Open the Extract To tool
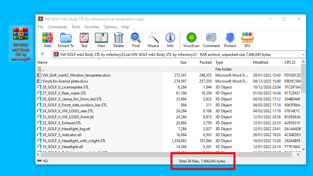This screenshot has width=313, height=176. tap(66, 40)
